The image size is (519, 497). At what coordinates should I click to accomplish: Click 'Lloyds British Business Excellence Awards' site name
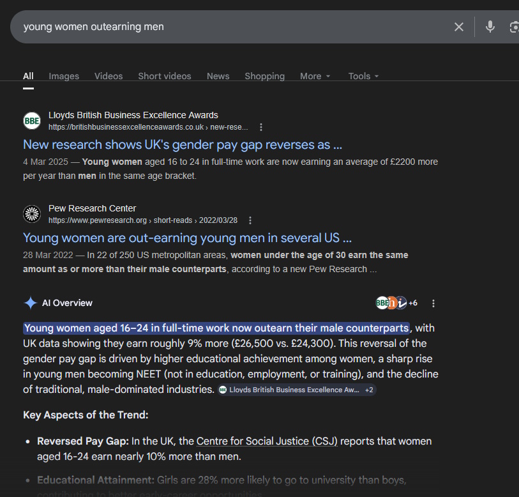tap(133, 115)
